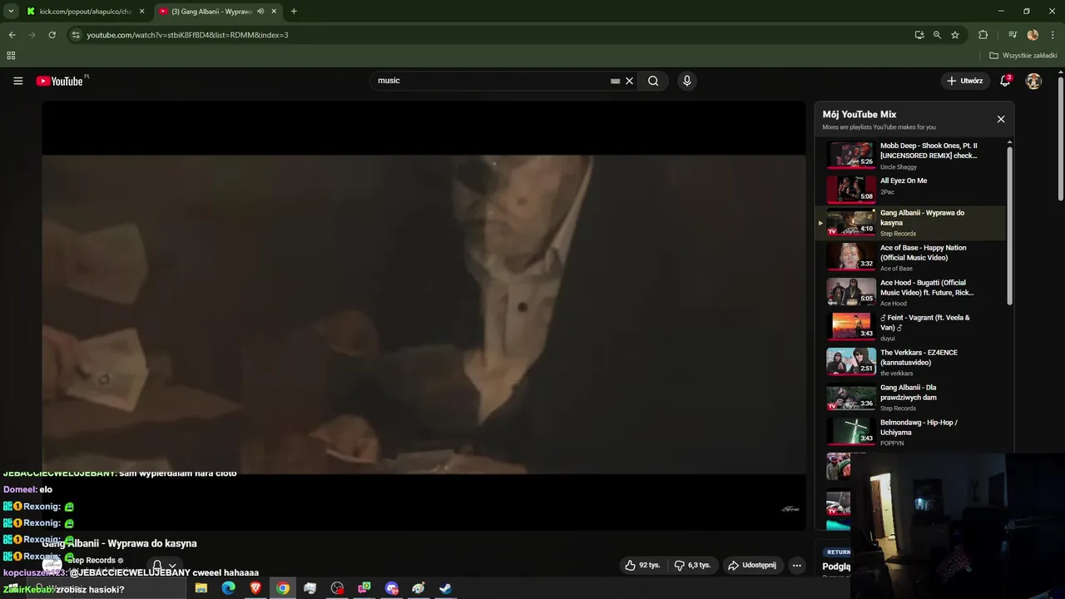The image size is (1065, 599).
Task: Open the Wszystkie zakładki bookmarks folder
Action: point(1023,56)
